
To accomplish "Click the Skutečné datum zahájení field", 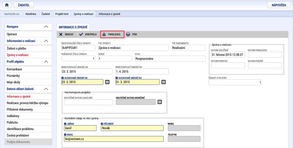I will coord(89,102).
